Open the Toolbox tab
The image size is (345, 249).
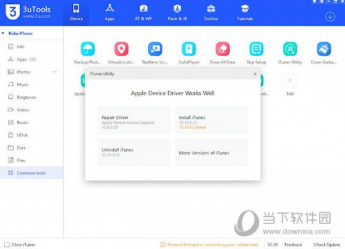click(x=211, y=13)
